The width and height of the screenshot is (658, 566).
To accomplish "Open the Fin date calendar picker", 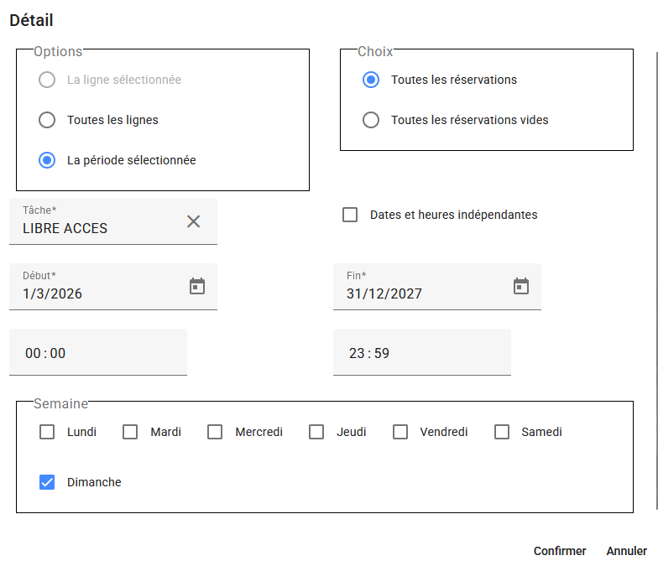I will [x=520, y=287].
